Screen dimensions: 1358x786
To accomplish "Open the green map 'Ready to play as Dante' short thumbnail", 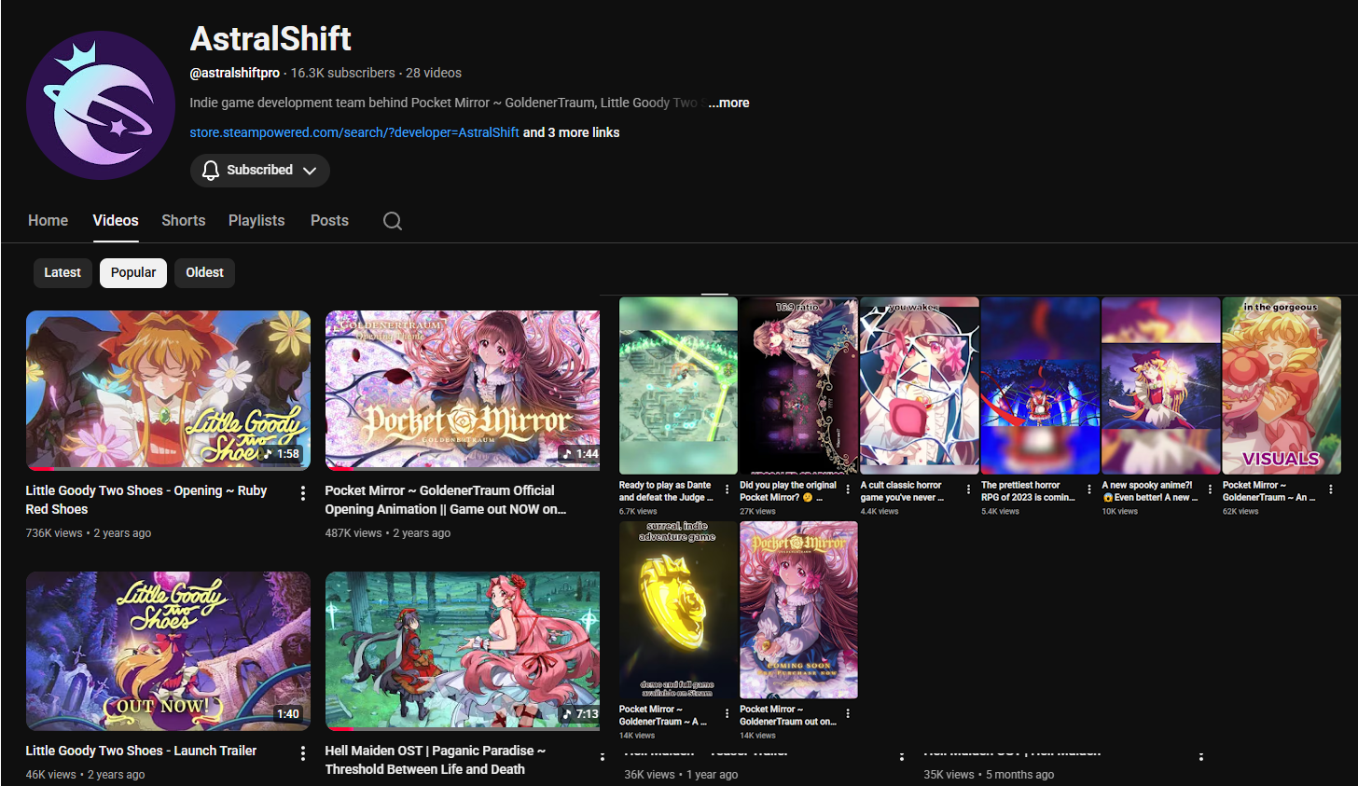I will click(x=678, y=386).
